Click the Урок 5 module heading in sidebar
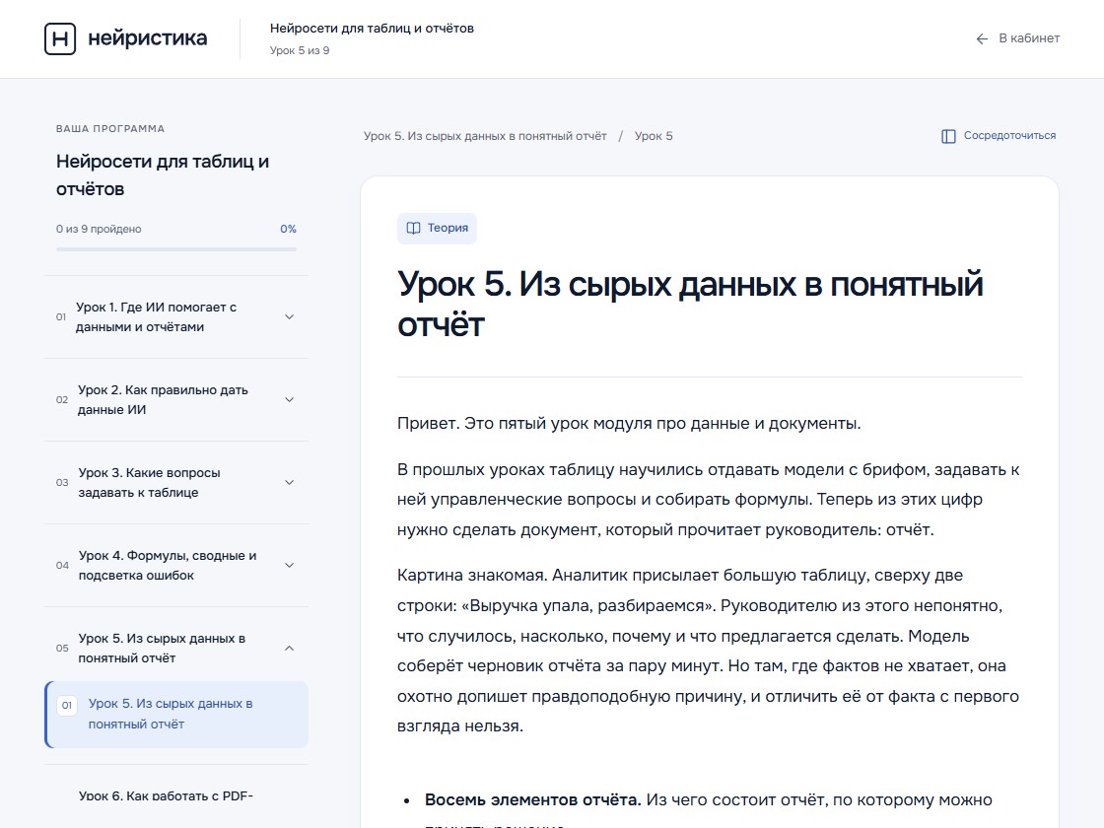 [162, 648]
